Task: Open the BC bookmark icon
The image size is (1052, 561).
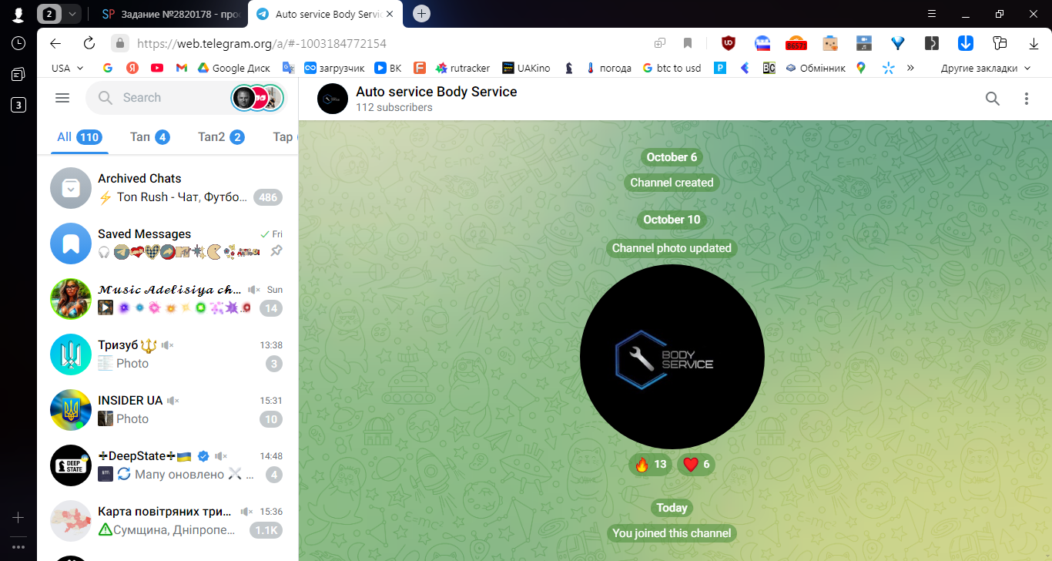Action: coord(769,68)
